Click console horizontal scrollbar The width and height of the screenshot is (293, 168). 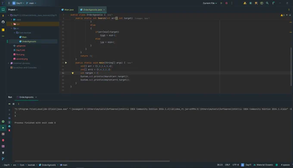92,161
